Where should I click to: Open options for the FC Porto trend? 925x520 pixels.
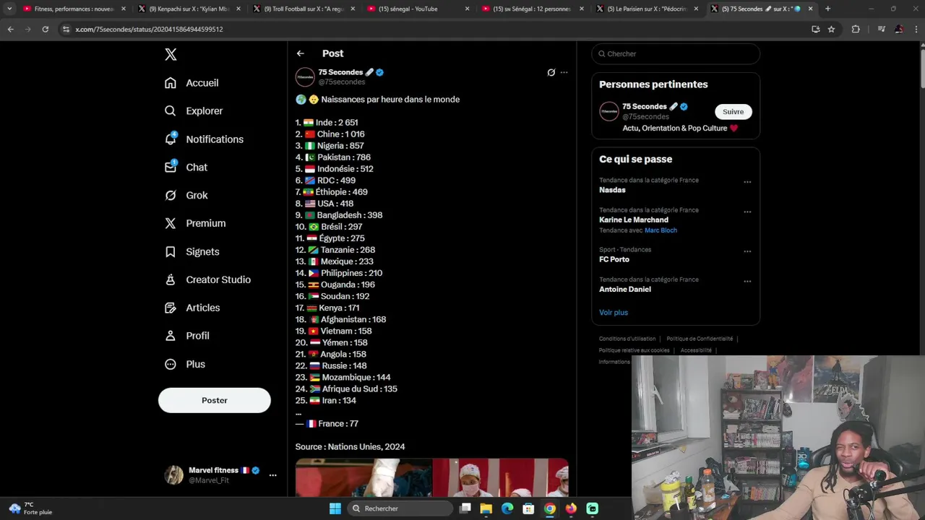tap(747, 252)
